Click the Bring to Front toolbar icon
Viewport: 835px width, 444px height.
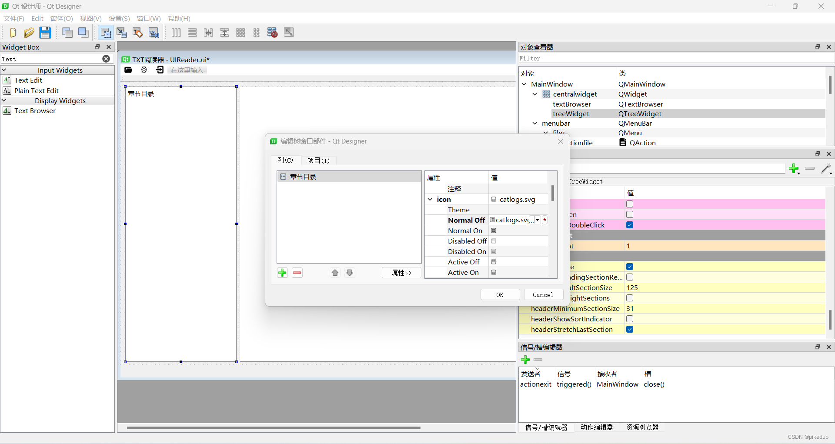click(x=83, y=33)
